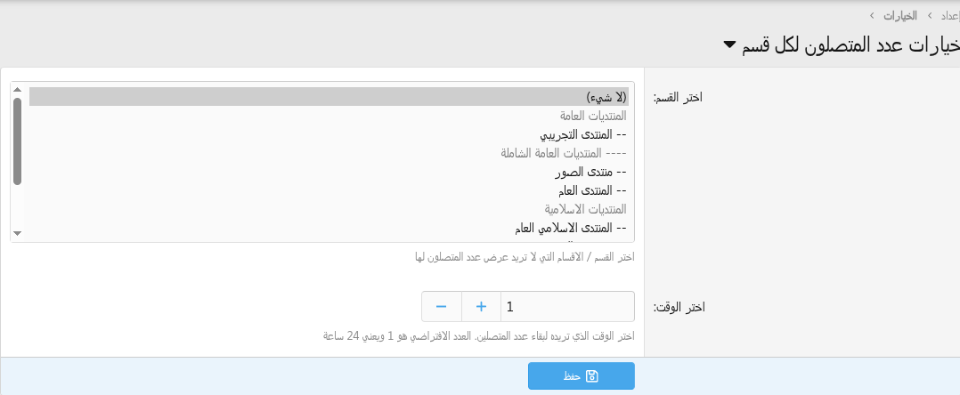Click the المنتديات الاسلامية category entry

(586, 209)
